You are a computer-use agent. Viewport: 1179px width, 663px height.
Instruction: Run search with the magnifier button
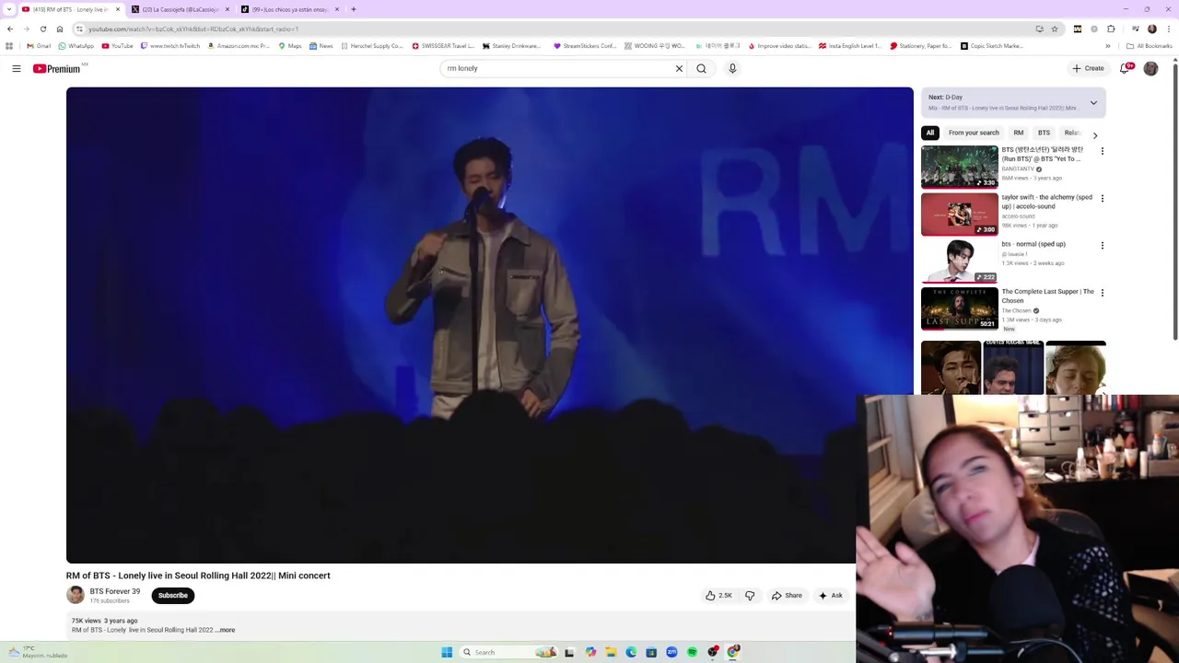pos(701,68)
